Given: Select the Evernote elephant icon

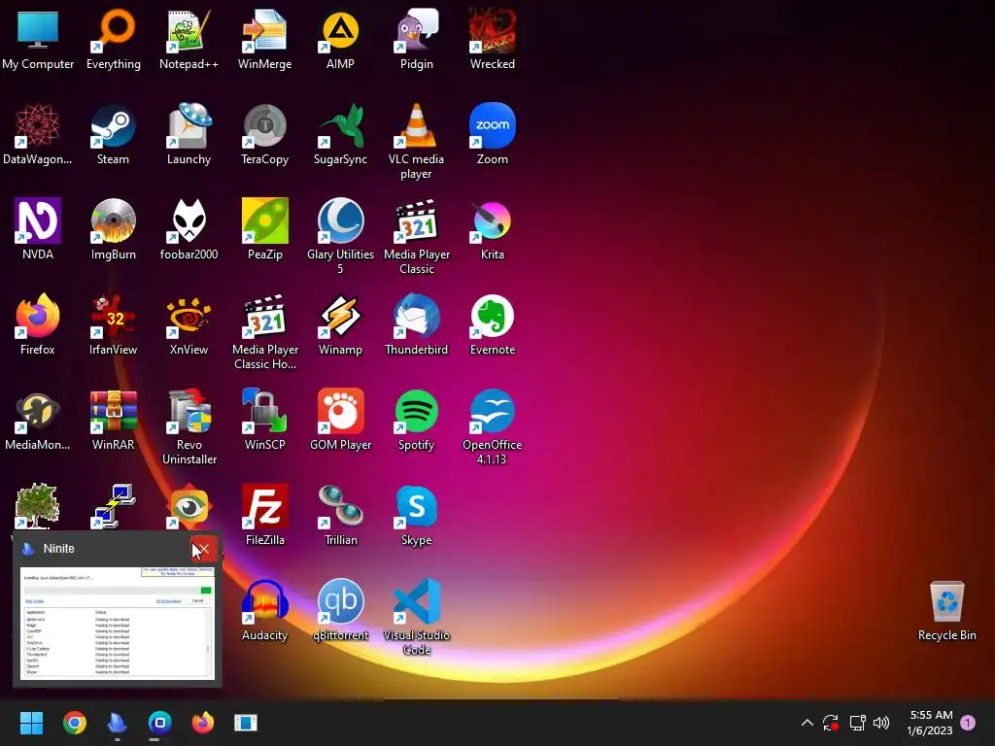Looking at the screenshot, I should [493, 324].
